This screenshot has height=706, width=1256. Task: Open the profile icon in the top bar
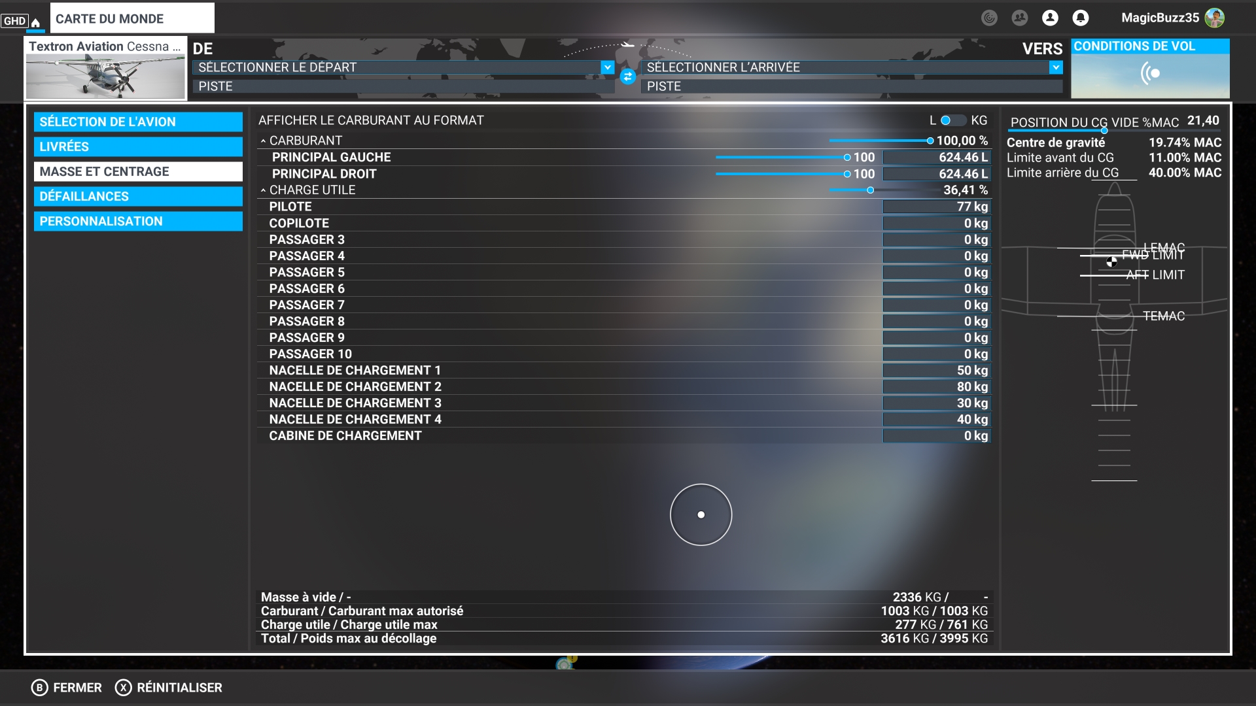[1050, 18]
